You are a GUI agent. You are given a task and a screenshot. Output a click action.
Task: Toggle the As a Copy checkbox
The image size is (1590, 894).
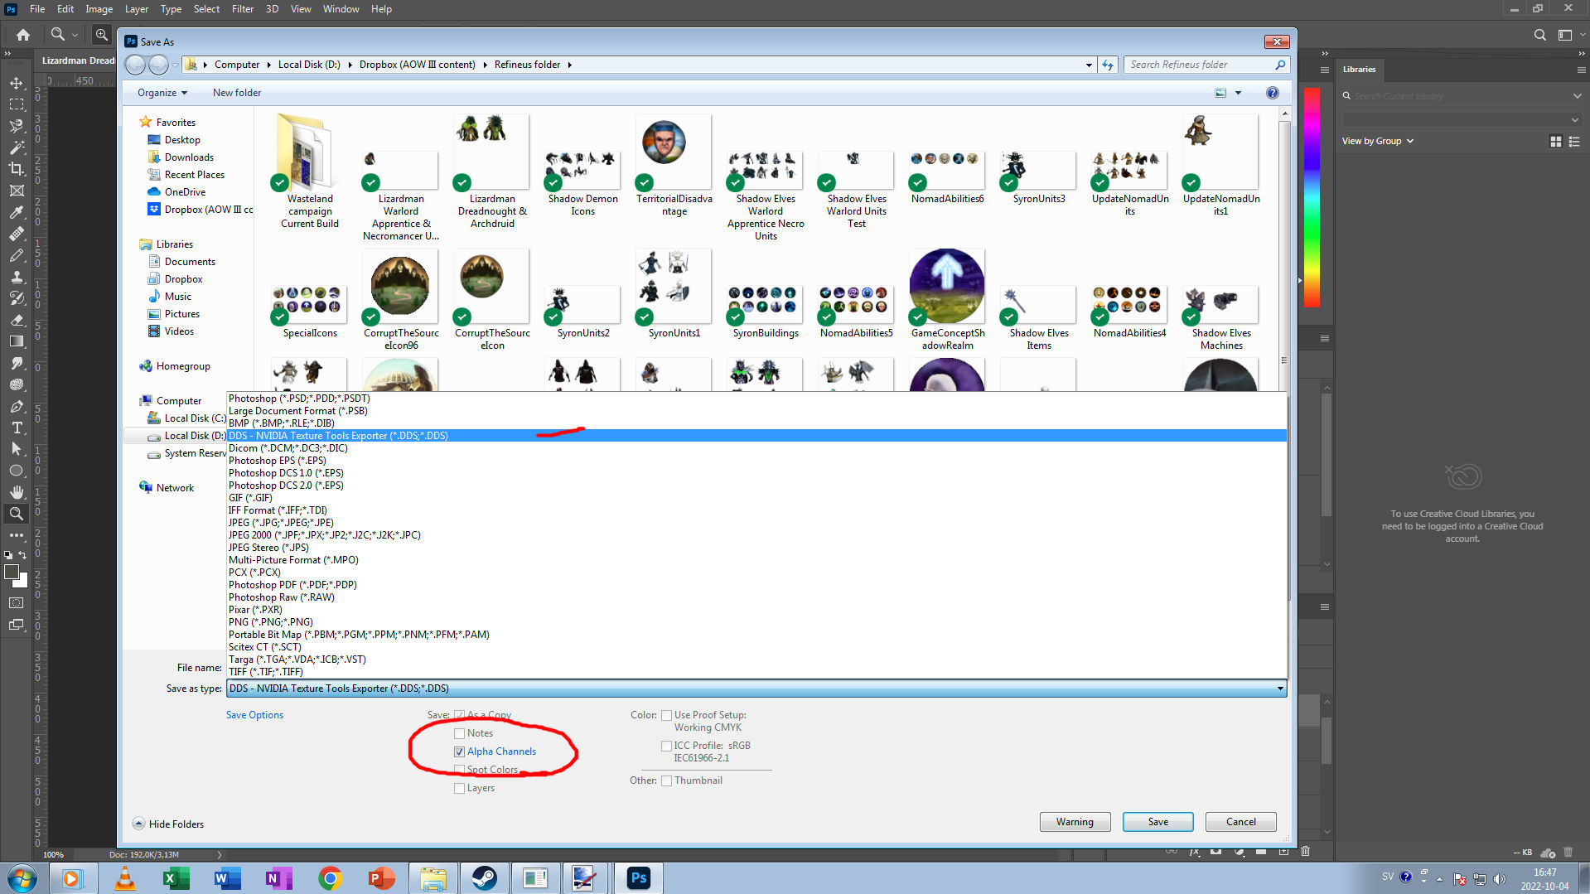(459, 715)
